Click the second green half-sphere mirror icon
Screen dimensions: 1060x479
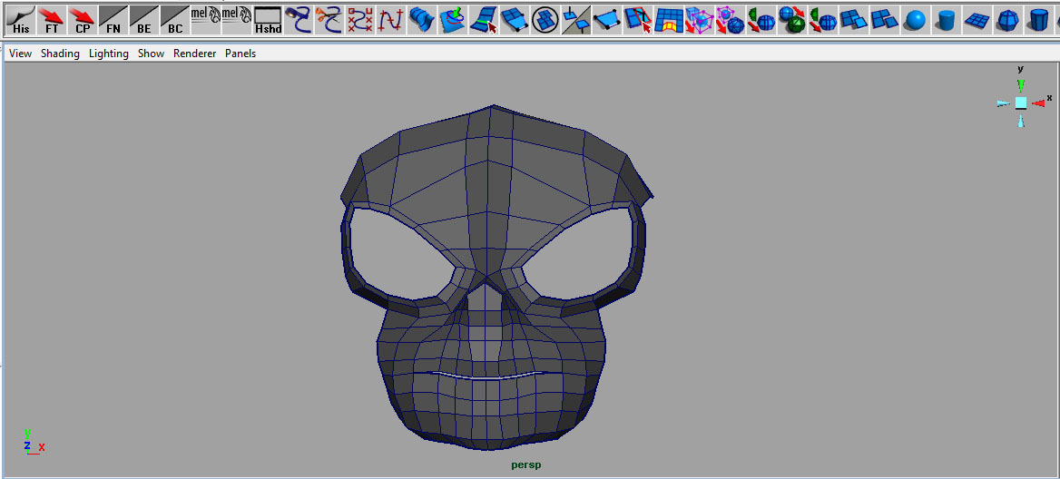tap(823, 20)
